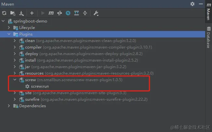Click the install plugin icon

coord(21,60)
